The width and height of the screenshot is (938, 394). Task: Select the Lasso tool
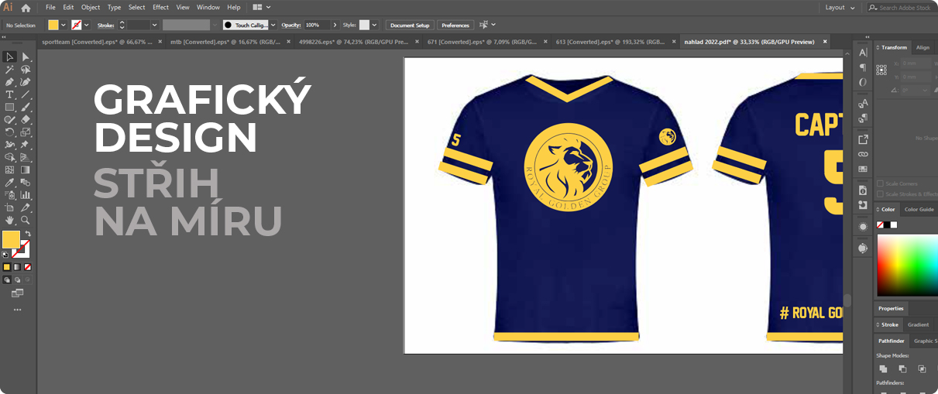click(x=26, y=69)
